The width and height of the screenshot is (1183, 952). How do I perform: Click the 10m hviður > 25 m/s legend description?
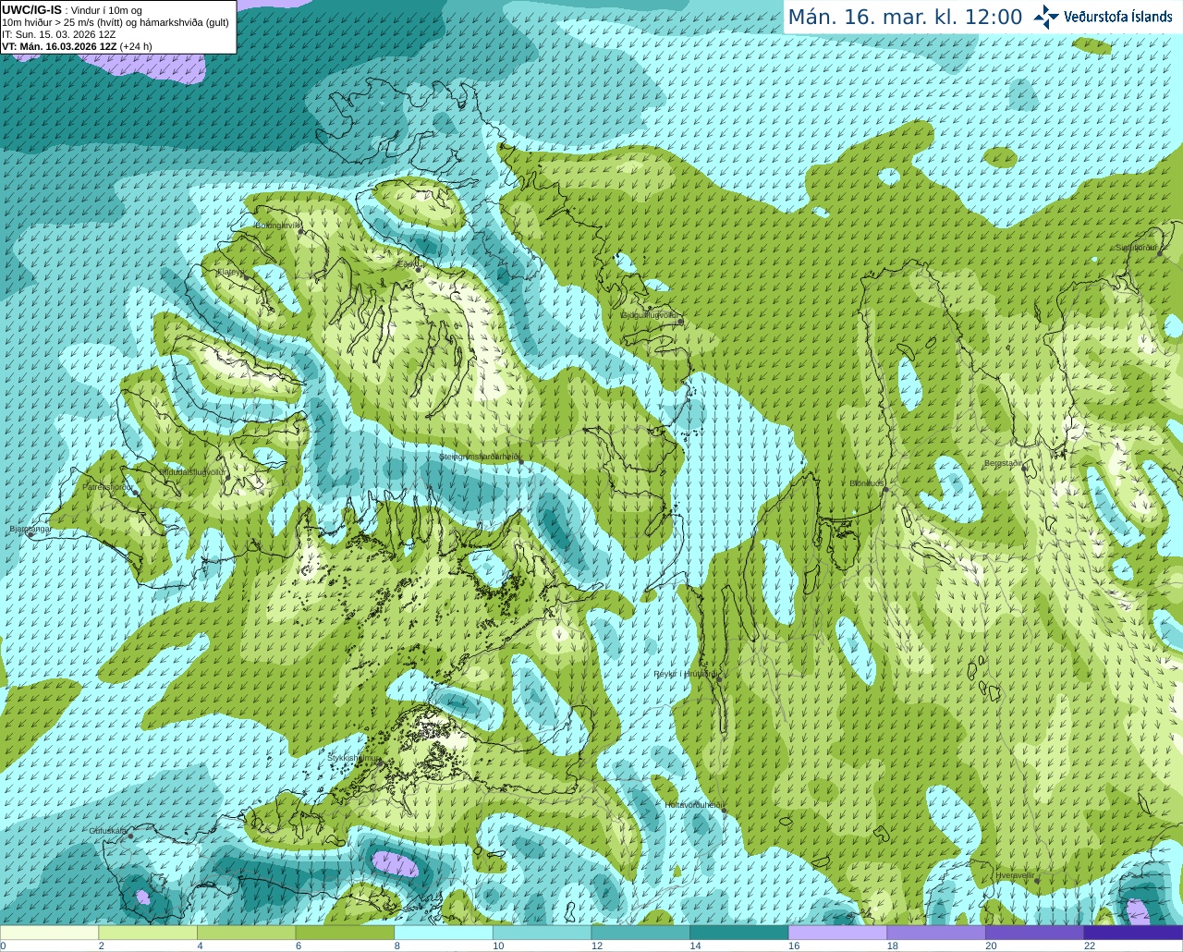point(116,22)
